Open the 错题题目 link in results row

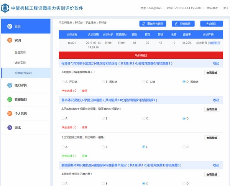[215, 43]
